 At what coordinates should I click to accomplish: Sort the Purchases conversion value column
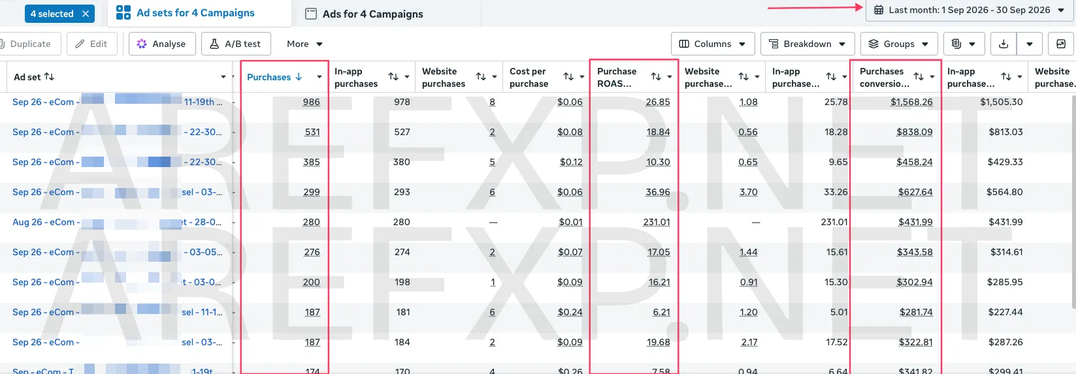coord(919,77)
